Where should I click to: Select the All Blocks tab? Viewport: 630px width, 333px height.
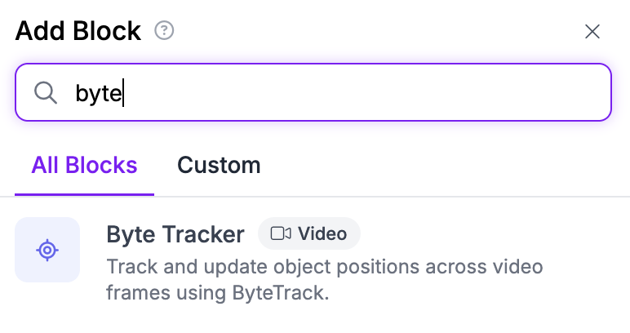[84, 165]
